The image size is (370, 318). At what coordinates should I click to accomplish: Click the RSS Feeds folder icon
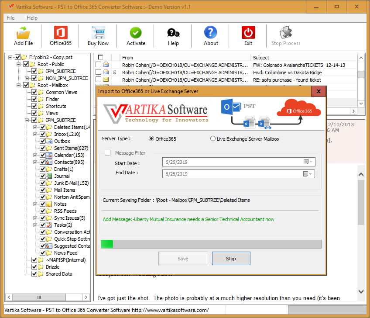coord(49,211)
